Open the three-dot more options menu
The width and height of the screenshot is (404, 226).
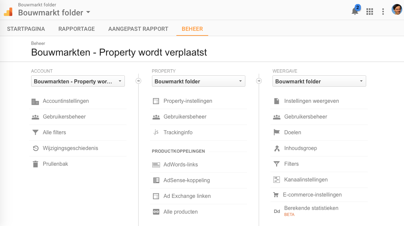383,12
